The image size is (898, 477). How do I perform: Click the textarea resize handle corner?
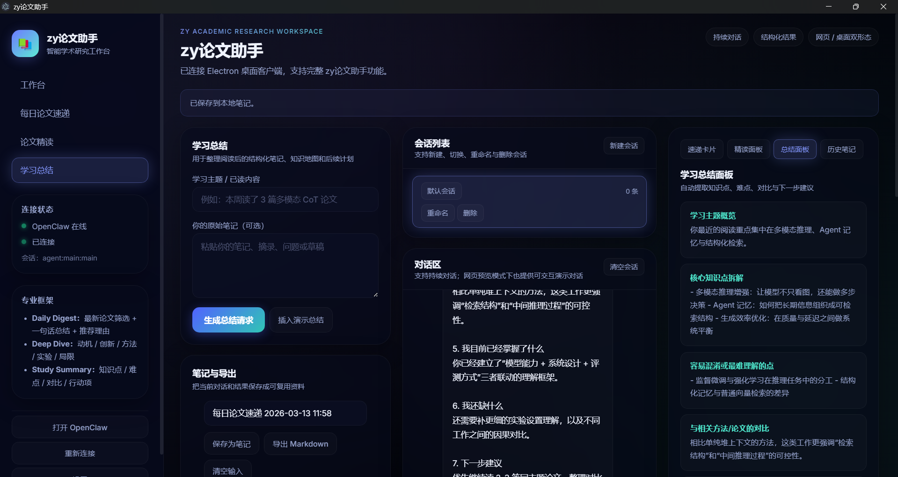(375, 295)
